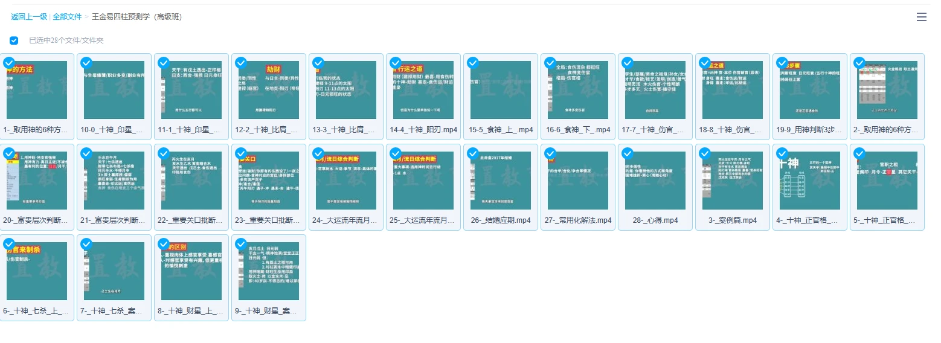Click the 6-_十神_七杀_上 file name
This screenshot has height=343, width=941.
pos(37,311)
